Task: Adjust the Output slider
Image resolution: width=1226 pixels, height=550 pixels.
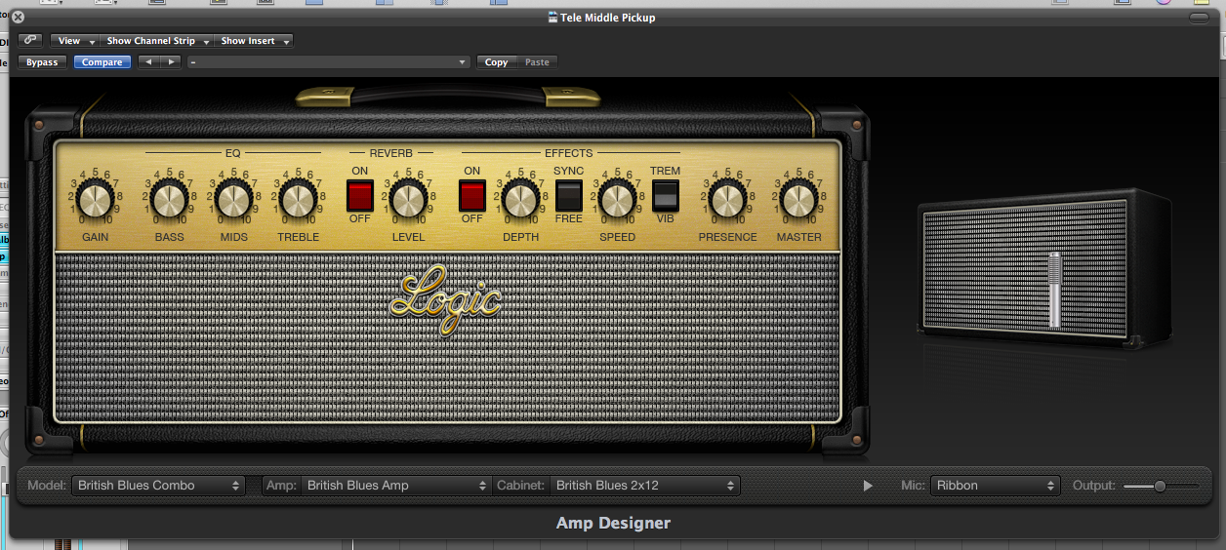Action: point(1160,486)
